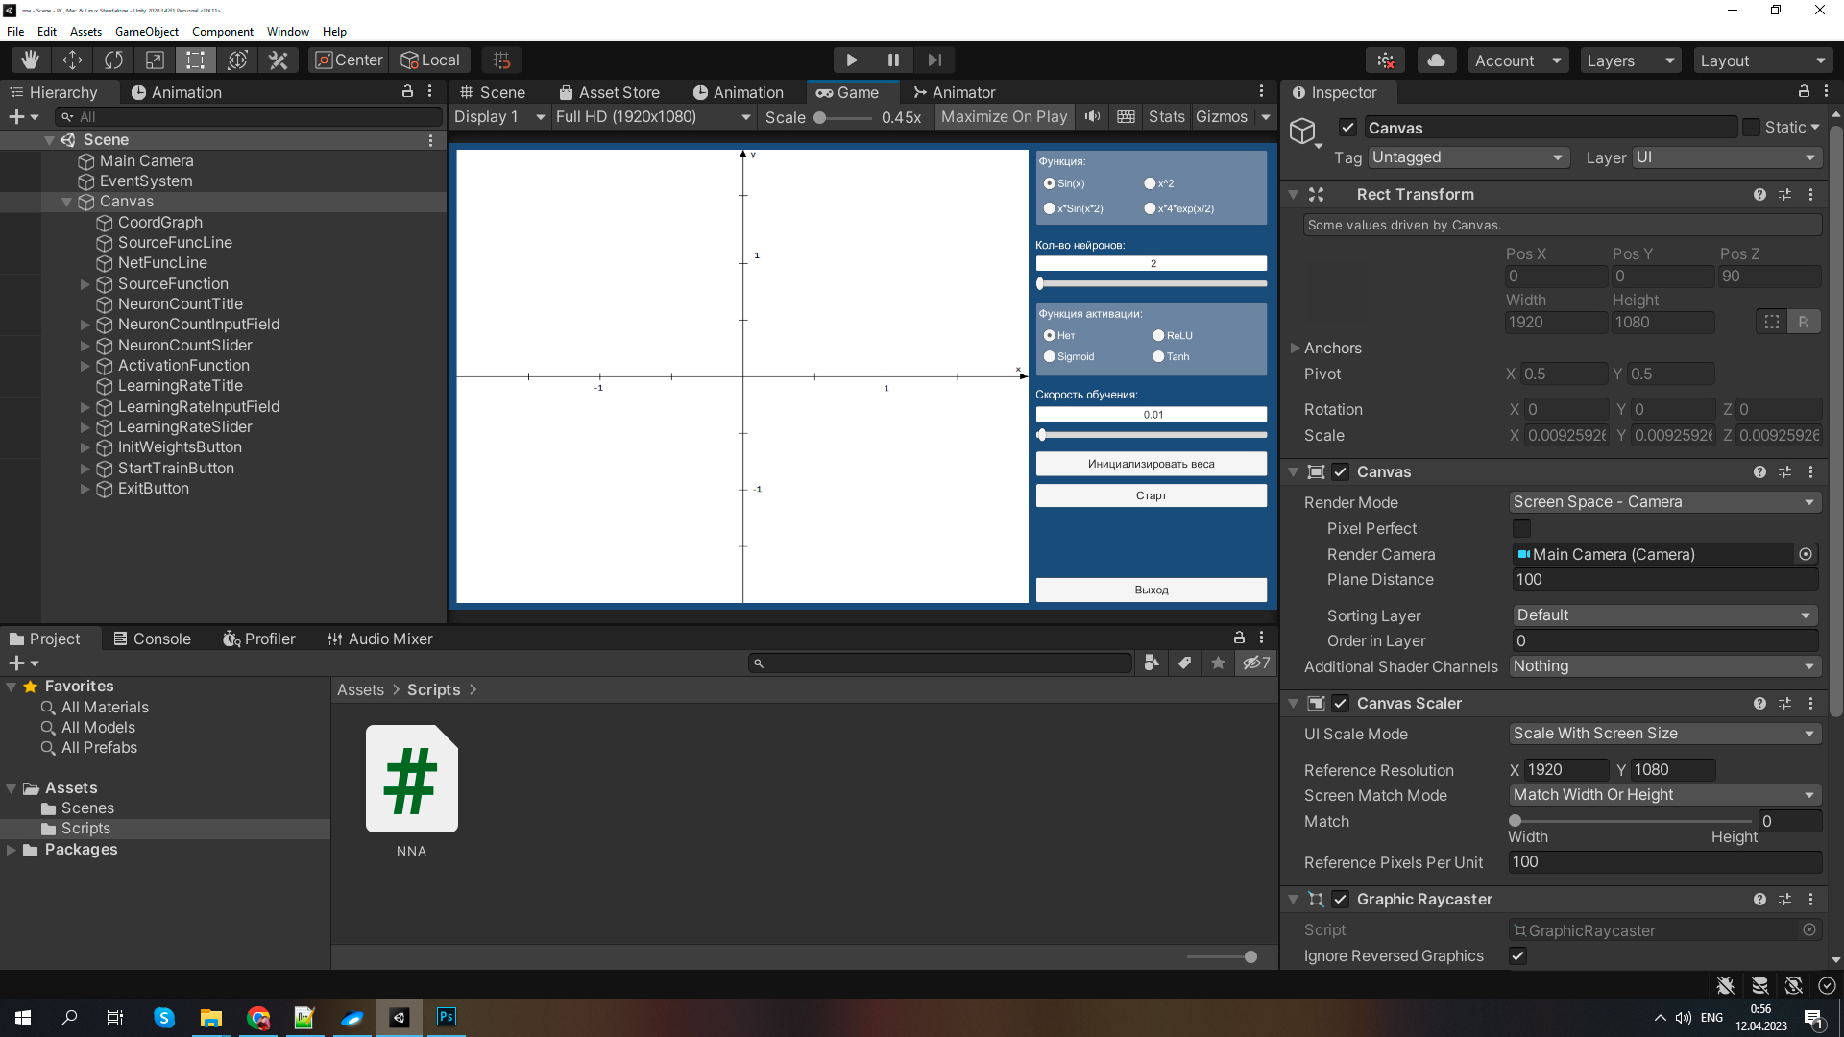The height and width of the screenshot is (1037, 1844).
Task: Open UI Scale Mode dropdown
Action: tap(1664, 734)
